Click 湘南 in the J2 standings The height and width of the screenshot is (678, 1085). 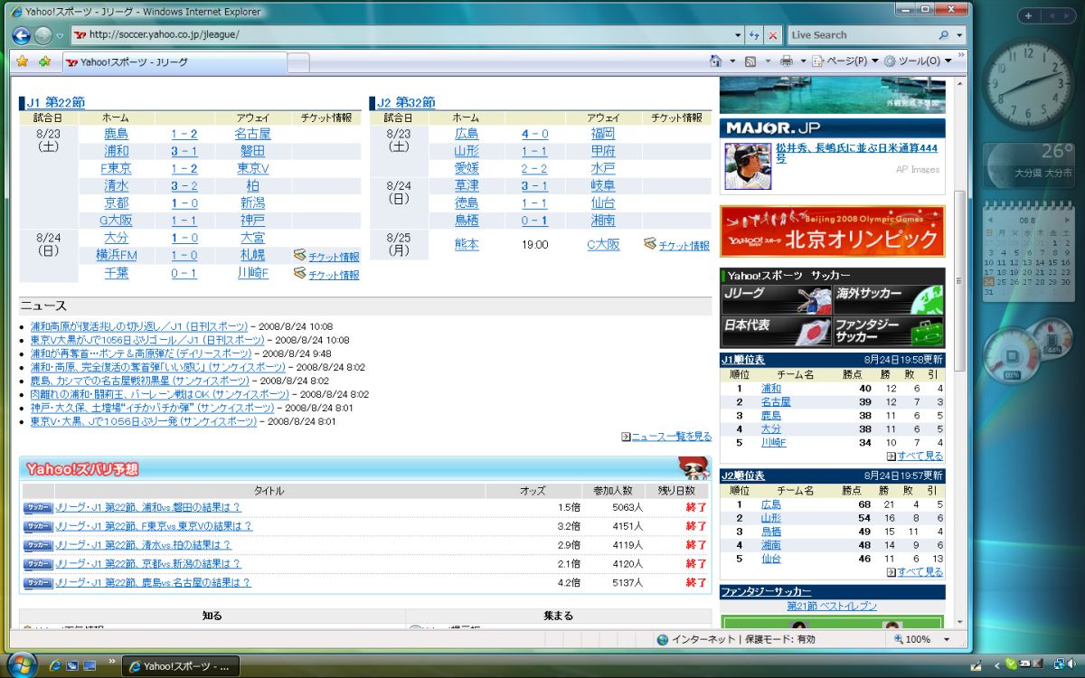coord(770,545)
